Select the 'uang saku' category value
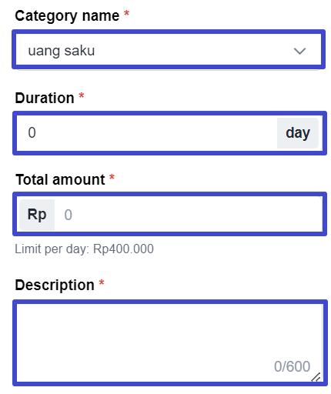 pos(62,51)
